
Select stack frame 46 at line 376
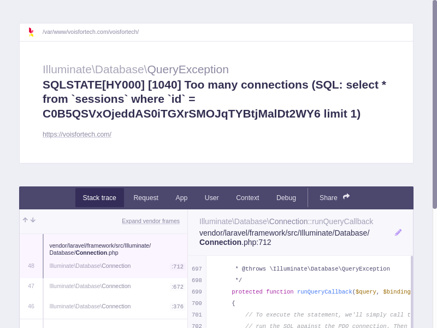104,307
